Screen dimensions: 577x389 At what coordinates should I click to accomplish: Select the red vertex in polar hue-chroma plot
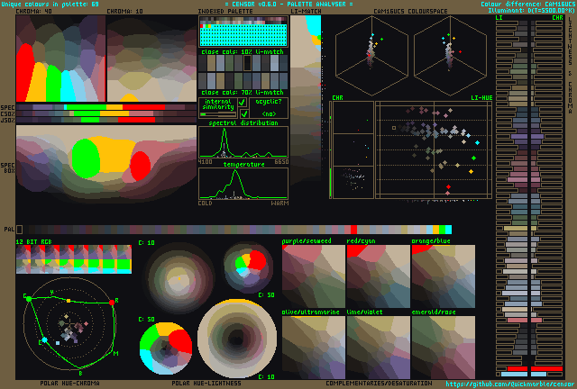114,303
